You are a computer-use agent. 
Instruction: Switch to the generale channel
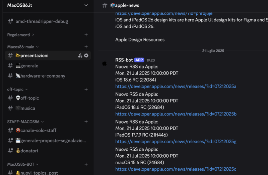[x=29, y=66]
